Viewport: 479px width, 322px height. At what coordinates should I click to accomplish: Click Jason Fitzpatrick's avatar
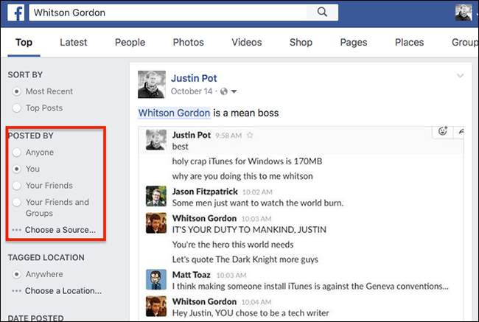point(156,196)
